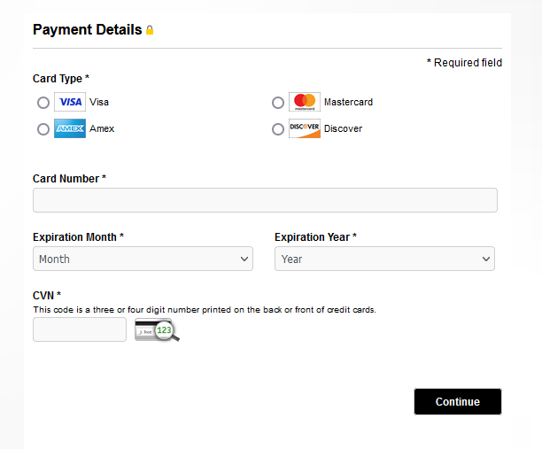Screen dimensions: 542x449
Task: Choose the Amex radio button
Action: pyautogui.click(x=43, y=129)
